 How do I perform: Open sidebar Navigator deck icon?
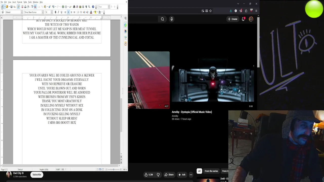[x=125, y=43]
